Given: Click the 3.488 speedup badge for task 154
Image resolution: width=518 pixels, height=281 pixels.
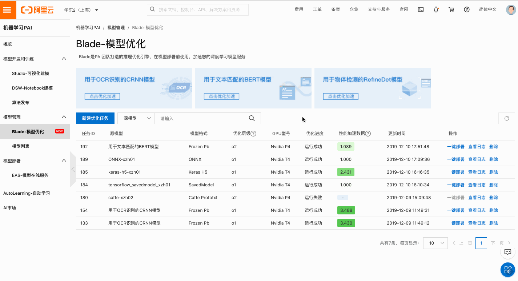Looking at the screenshot, I should 346,210.
